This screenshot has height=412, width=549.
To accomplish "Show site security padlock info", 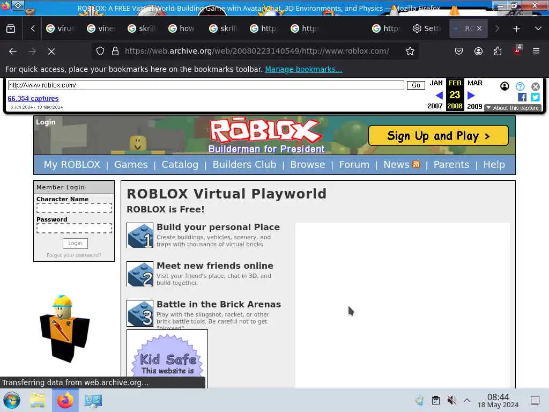I will (x=115, y=51).
